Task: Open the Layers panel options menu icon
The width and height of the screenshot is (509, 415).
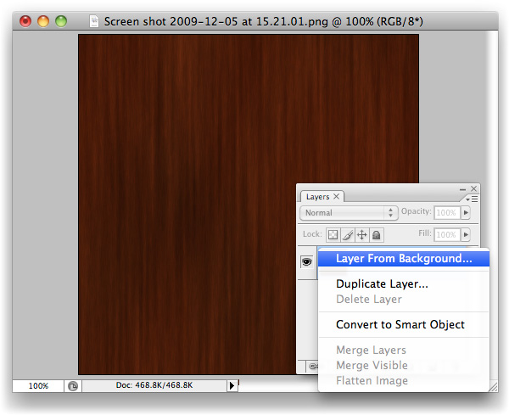Action: pos(473,198)
